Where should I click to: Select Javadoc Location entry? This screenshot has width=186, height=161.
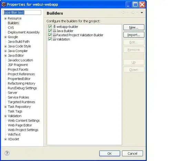(20, 60)
